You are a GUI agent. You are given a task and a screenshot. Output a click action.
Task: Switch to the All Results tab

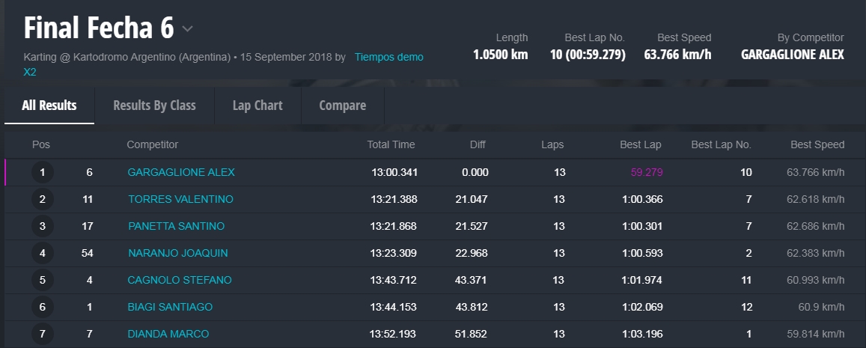pyautogui.click(x=49, y=106)
